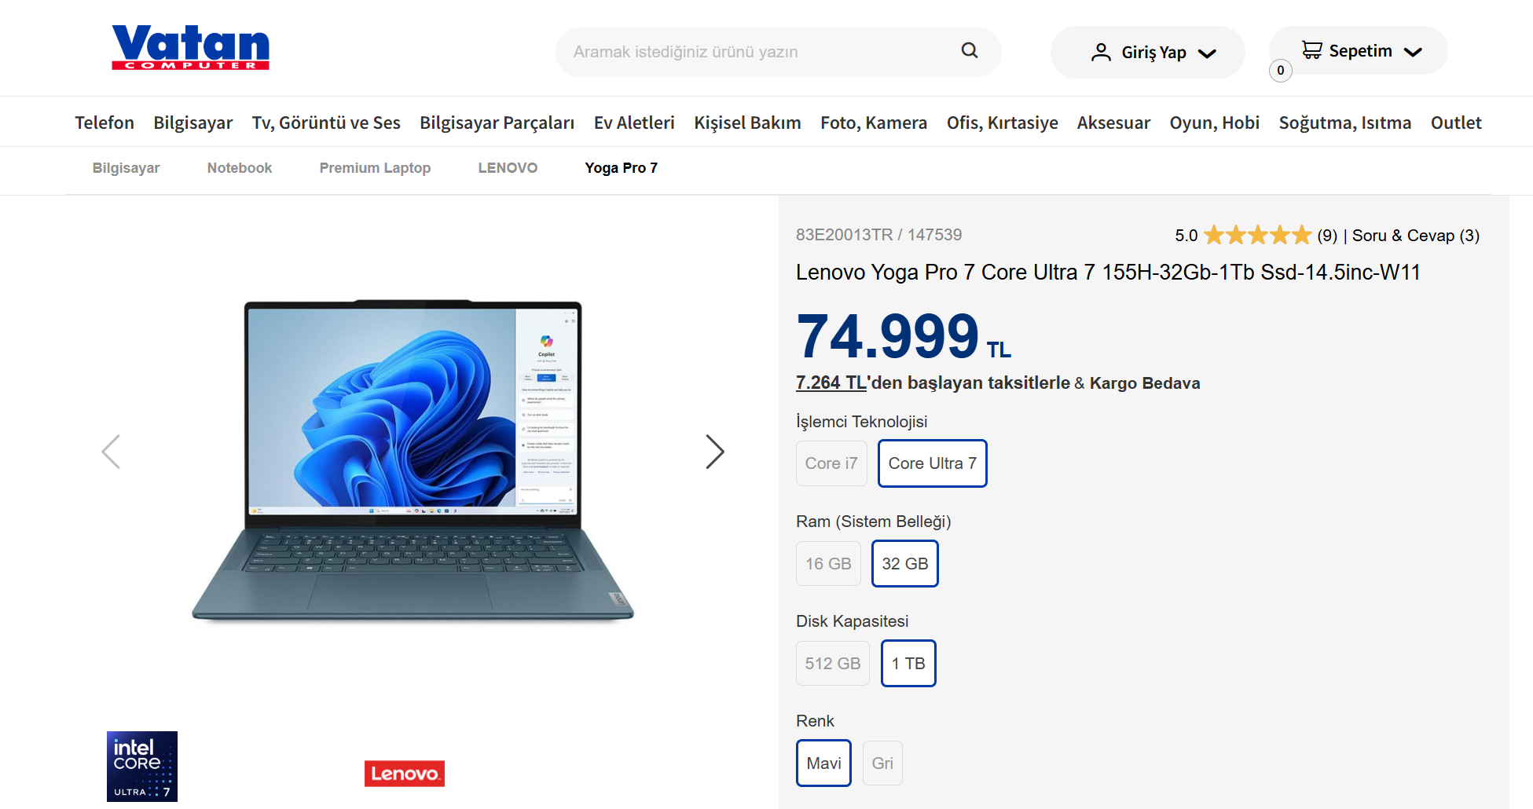Expand the Sepetim cart dropdown

coord(1413,52)
